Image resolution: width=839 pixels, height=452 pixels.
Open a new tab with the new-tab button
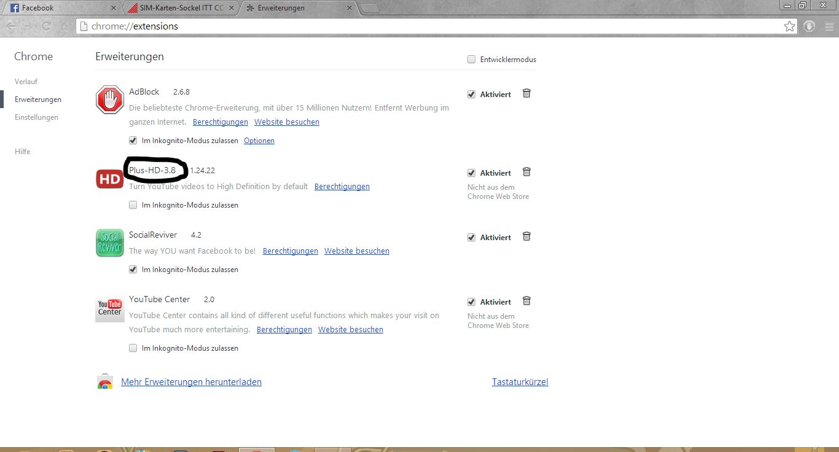pos(370,8)
